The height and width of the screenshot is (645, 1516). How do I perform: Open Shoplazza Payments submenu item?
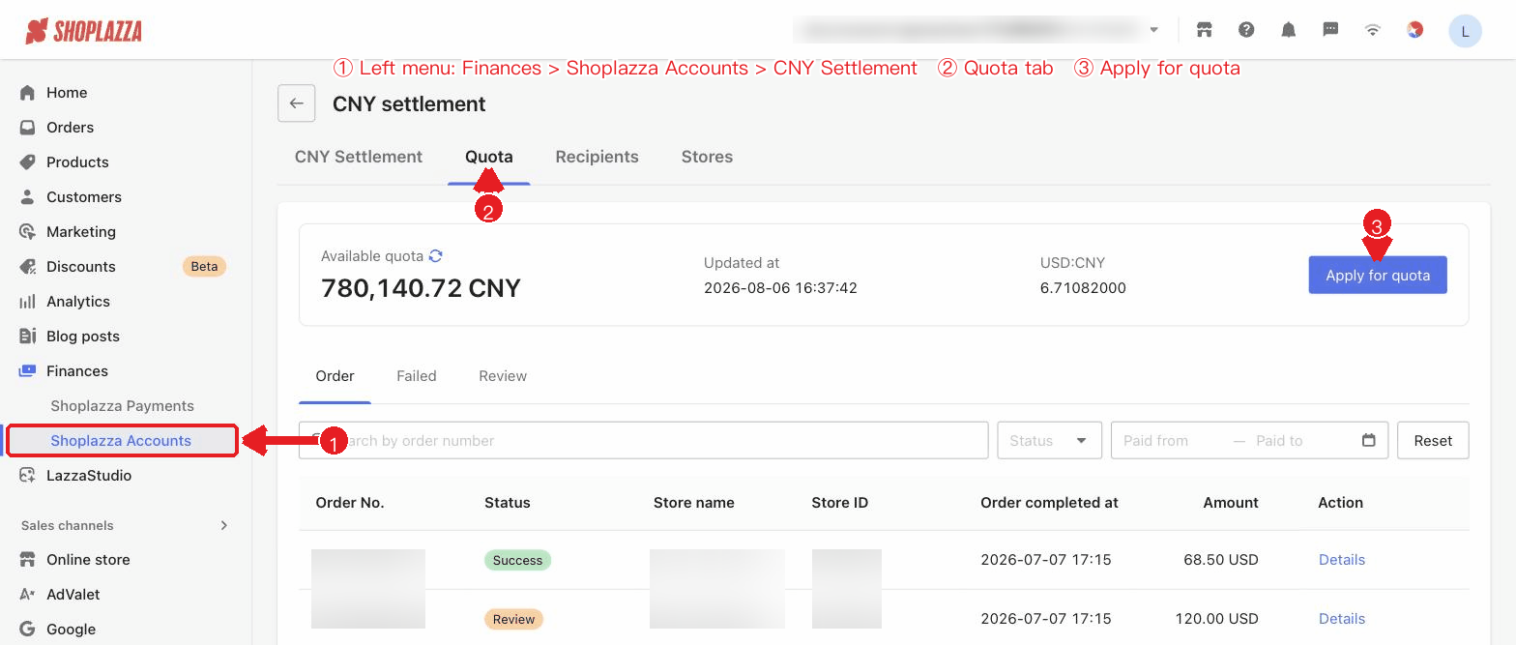tap(123, 406)
